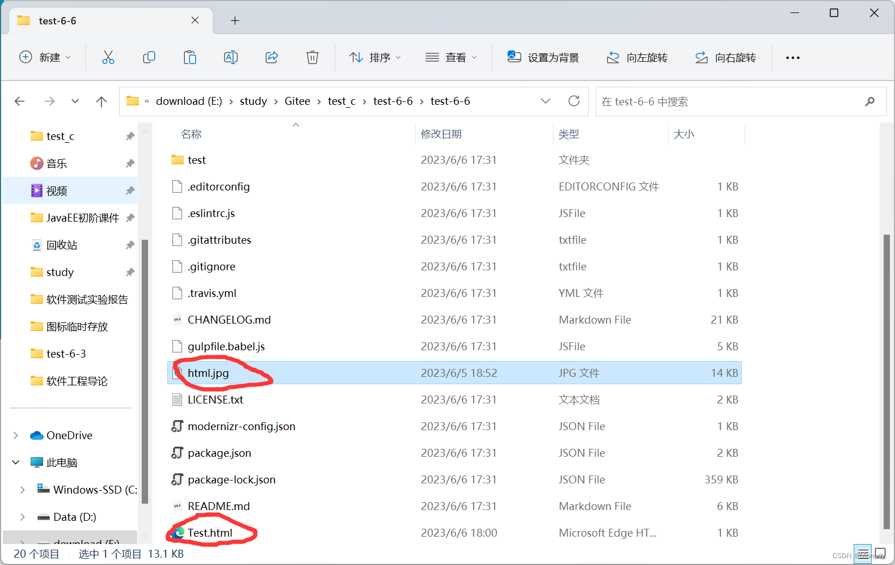The height and width of the screenshot is (565, 895).
Task: Click 'study' in the address breadcrumb
Action: [253, 101]
